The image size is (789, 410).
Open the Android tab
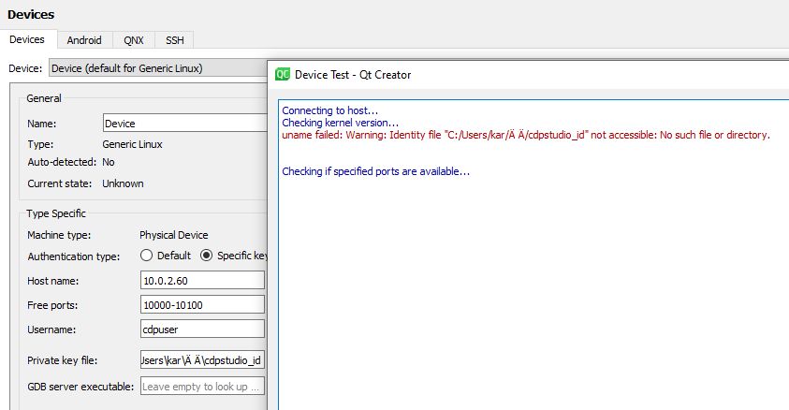(84, 40)
